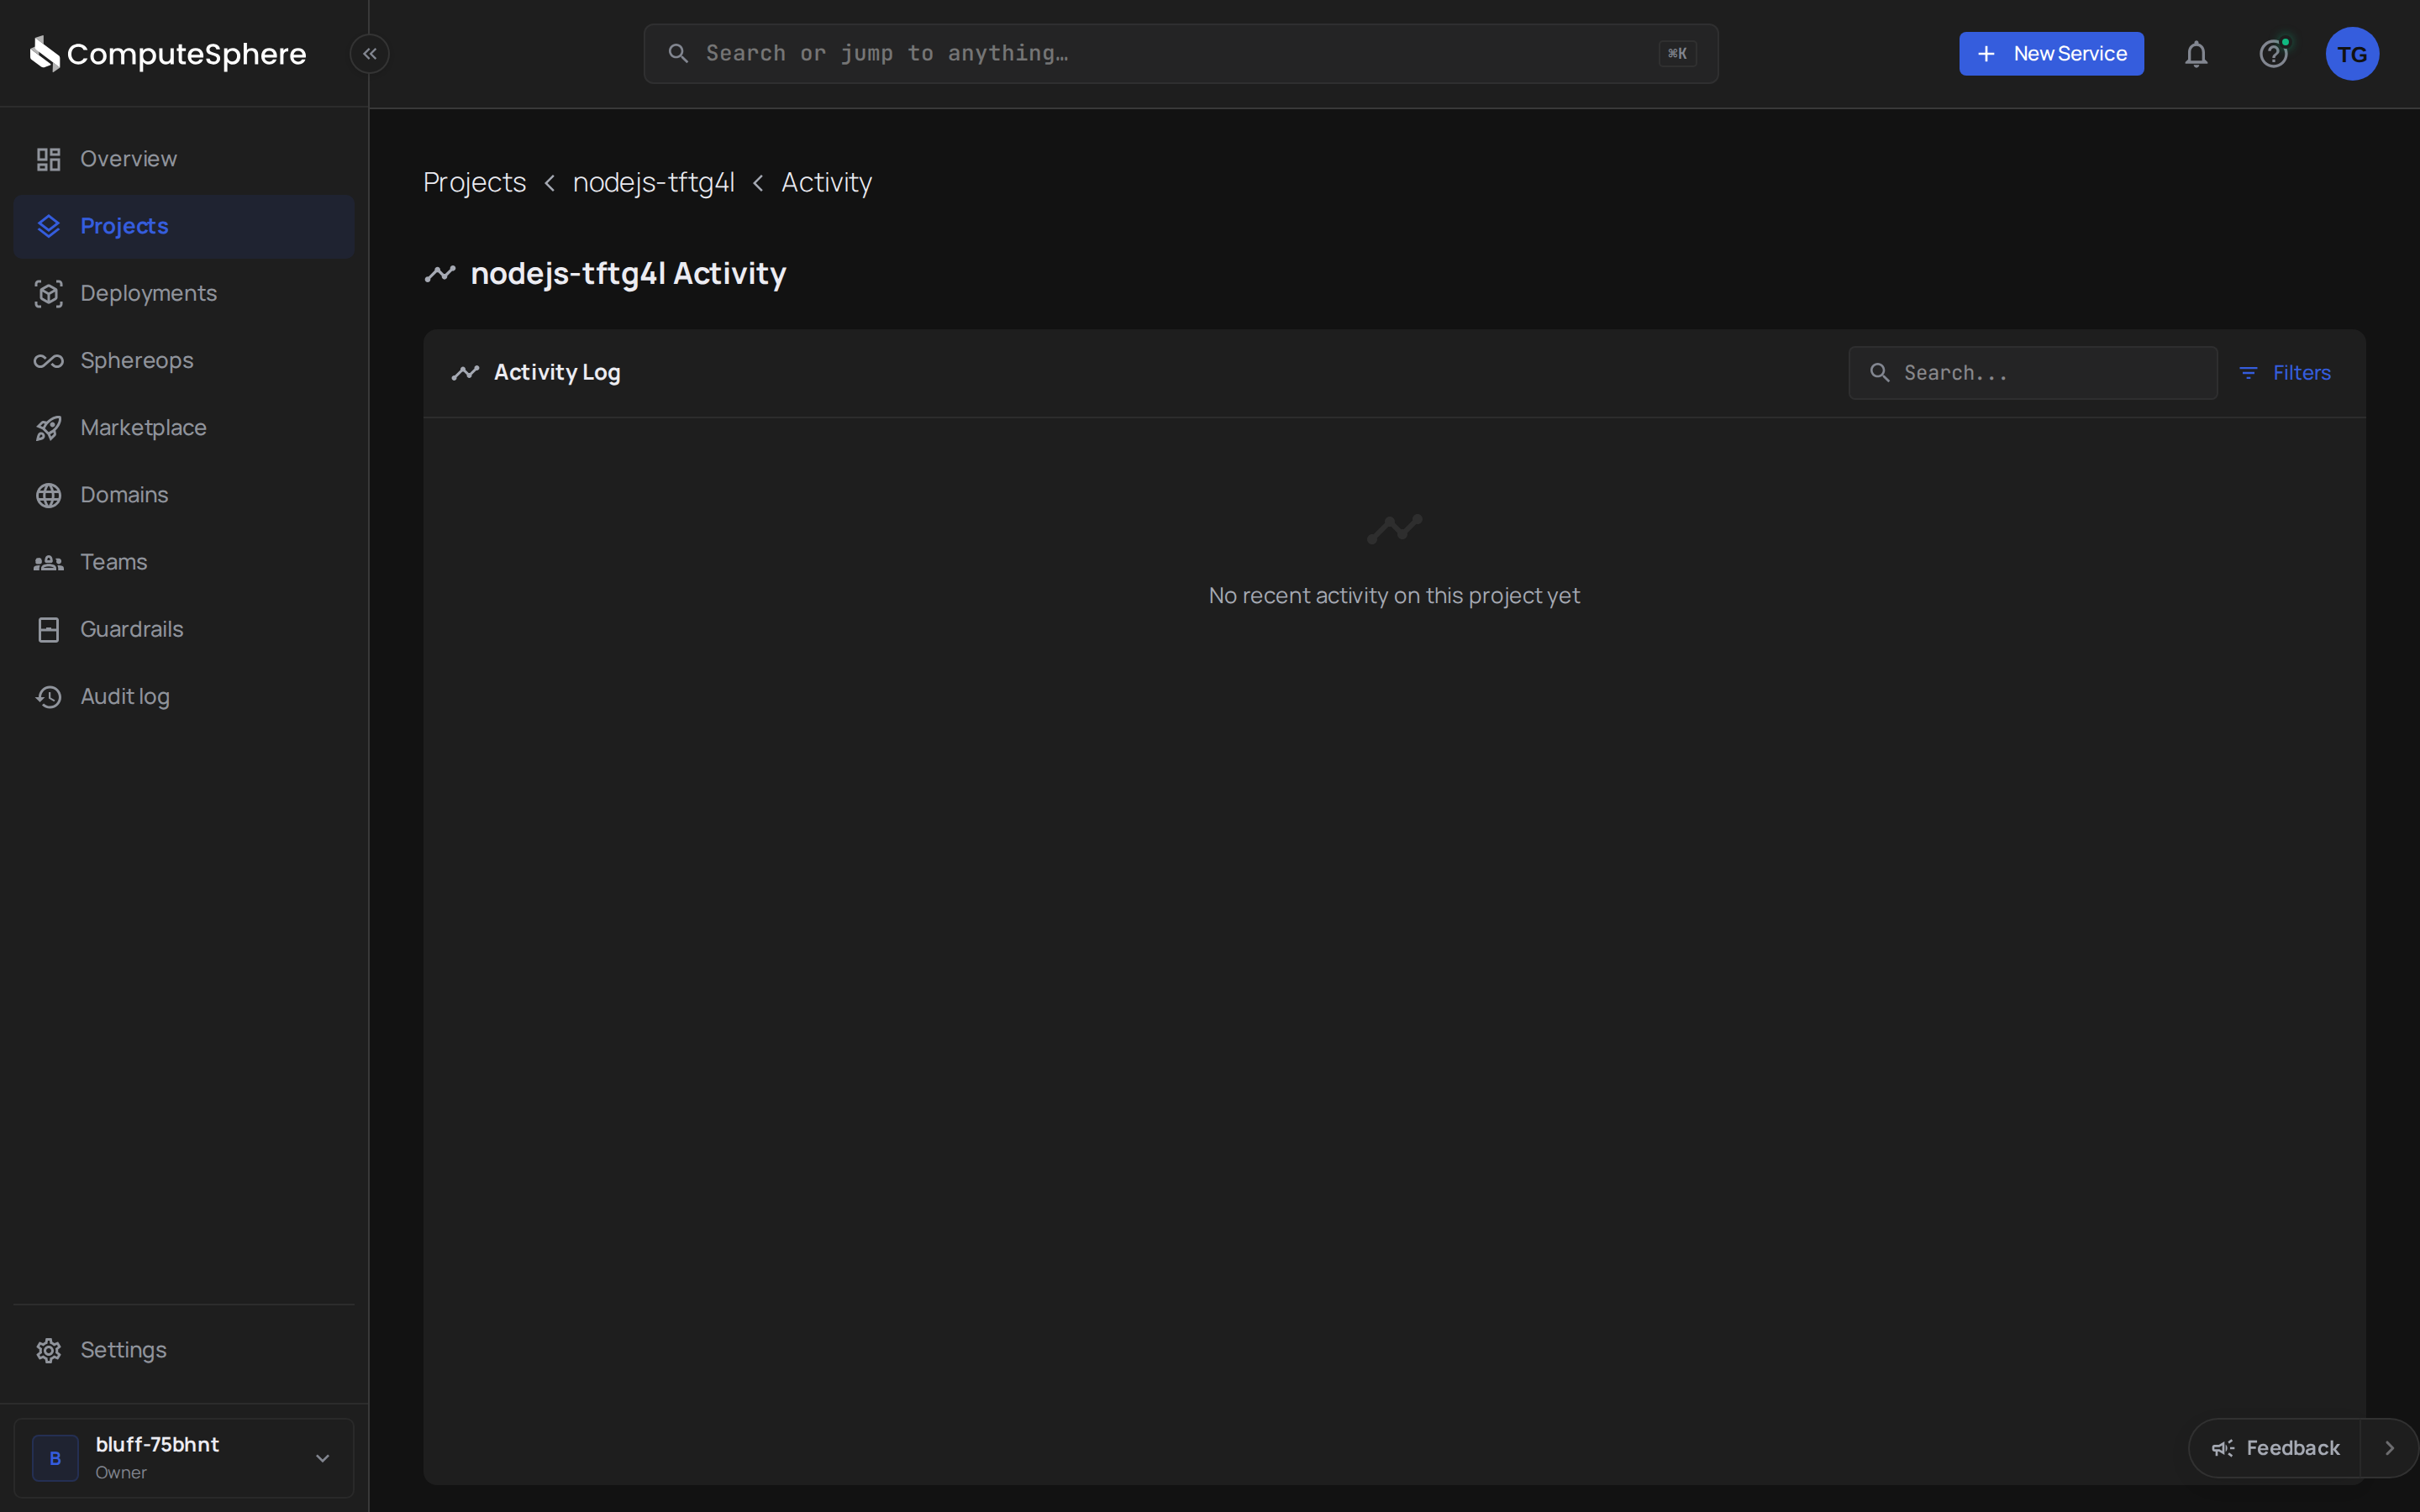Focus the Activity Log search field

2032,373
